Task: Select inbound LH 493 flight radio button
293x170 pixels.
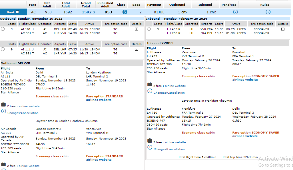Action: pos(149,29)
